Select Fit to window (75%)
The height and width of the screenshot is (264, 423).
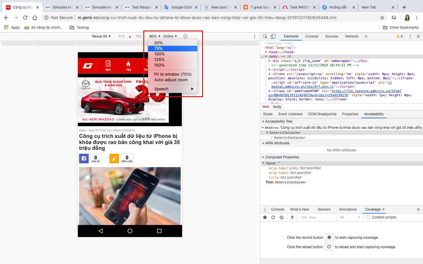click(173, 74)
